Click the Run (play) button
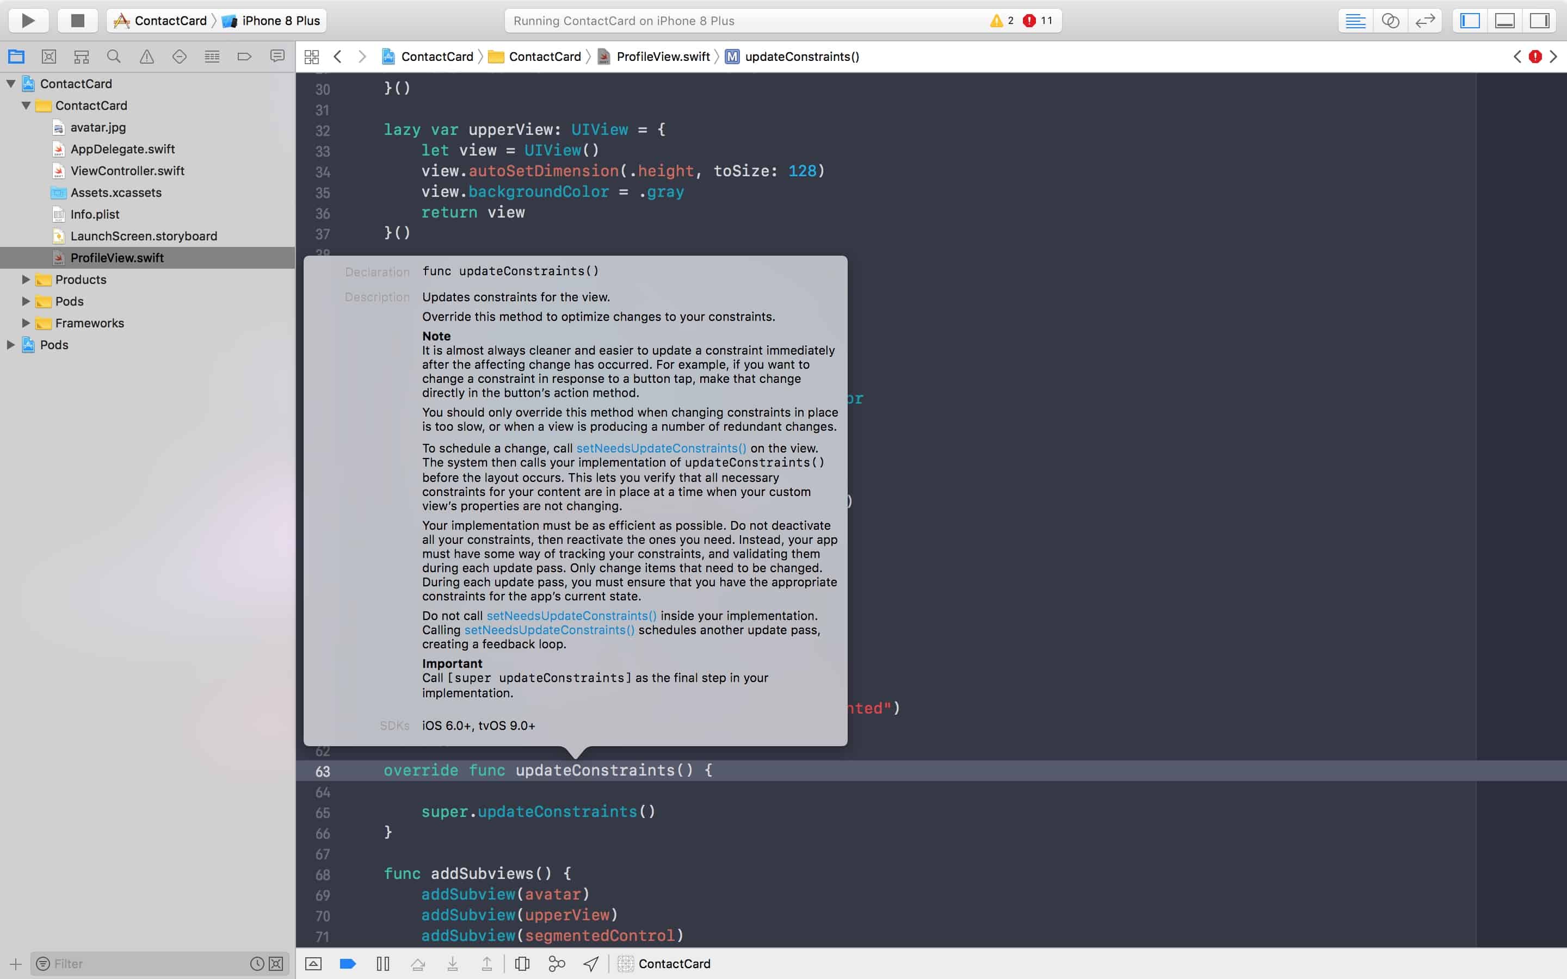 28,21
